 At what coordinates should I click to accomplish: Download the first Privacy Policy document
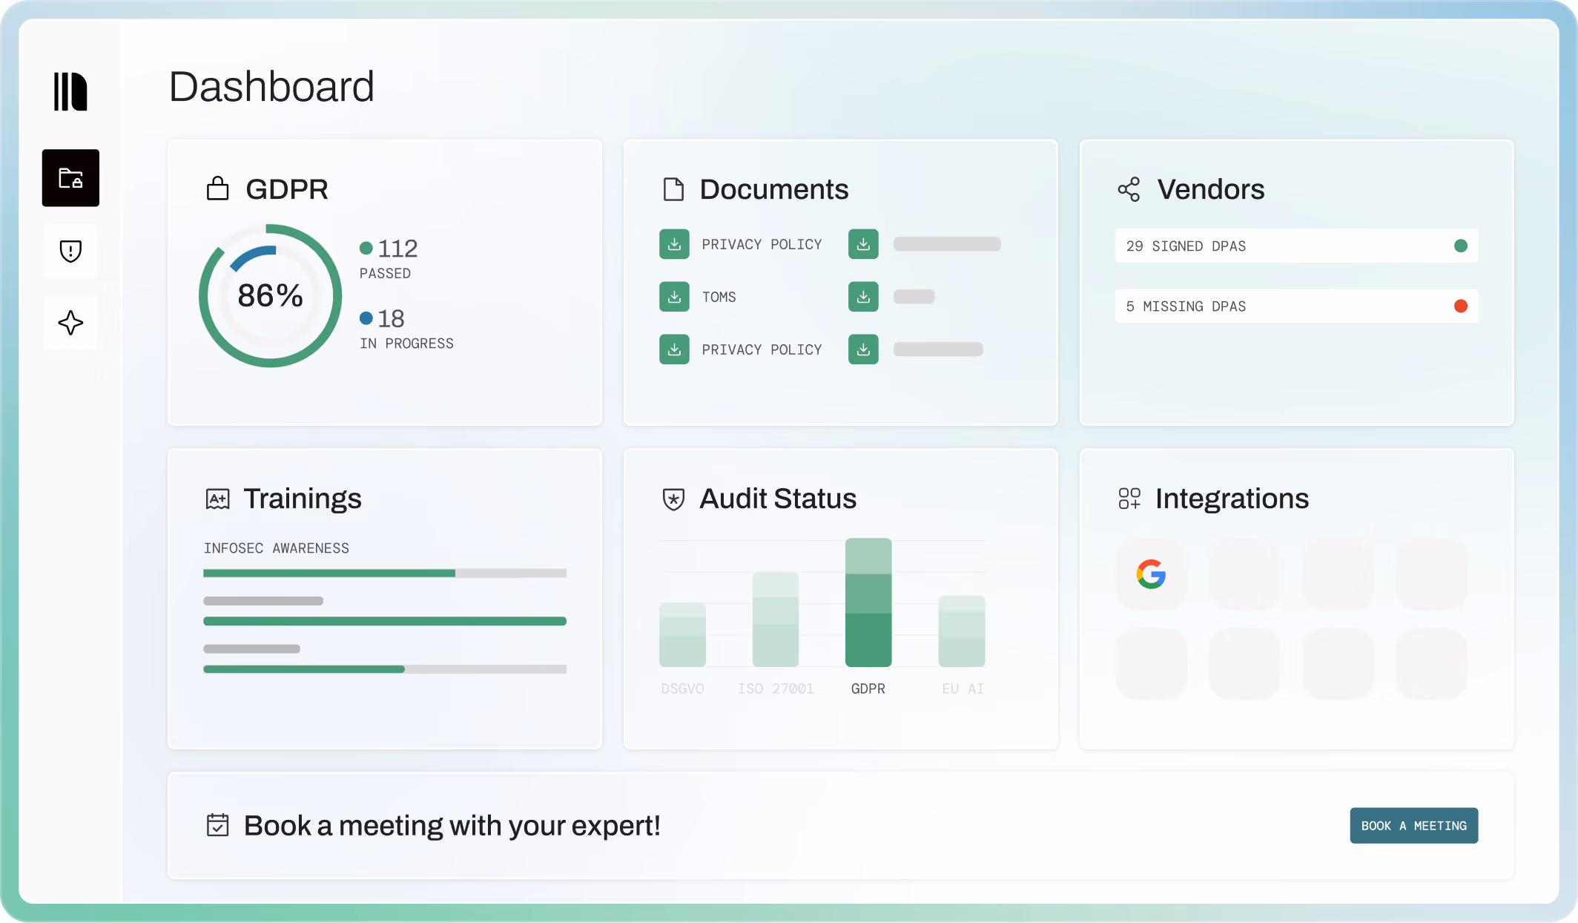tap(674, 244)
